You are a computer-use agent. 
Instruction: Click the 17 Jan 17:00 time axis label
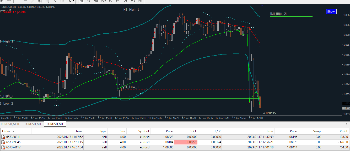(256, 118)
